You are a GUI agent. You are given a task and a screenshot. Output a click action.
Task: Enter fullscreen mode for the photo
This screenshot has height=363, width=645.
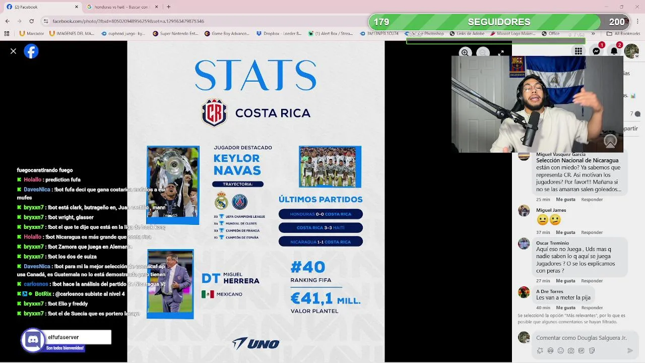click(x=501, y=52)
